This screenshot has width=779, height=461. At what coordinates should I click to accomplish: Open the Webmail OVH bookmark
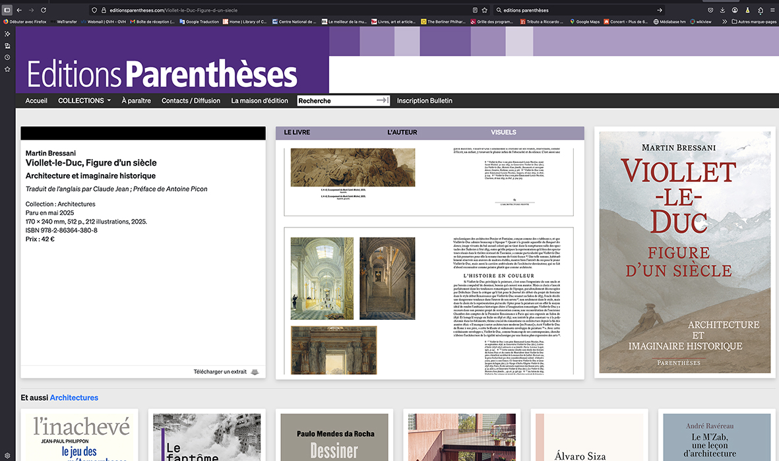pos(104,22)
